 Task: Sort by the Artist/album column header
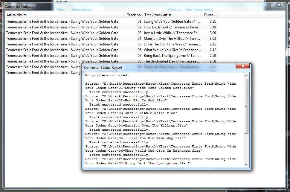(65, 15)
